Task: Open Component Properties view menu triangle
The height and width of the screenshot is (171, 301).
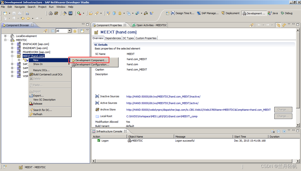Action: pyautogui.click(x=289, y=24)
